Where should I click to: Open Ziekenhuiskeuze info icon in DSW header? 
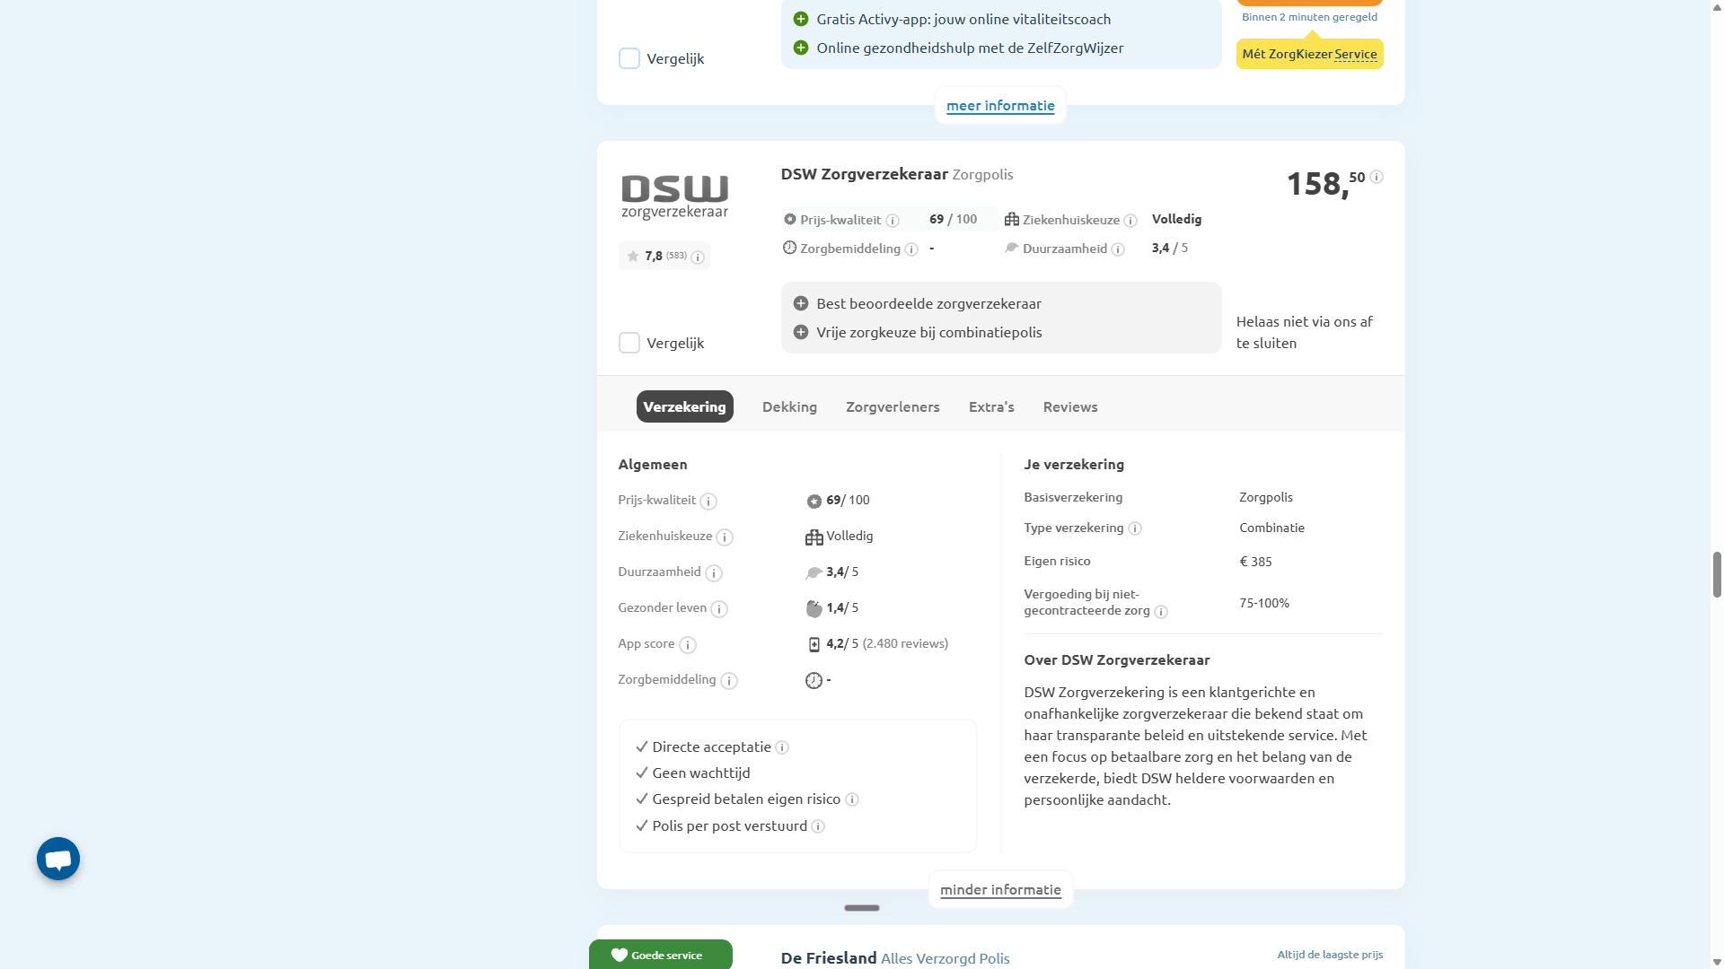pyautogui.click(x=1130, y=221)
